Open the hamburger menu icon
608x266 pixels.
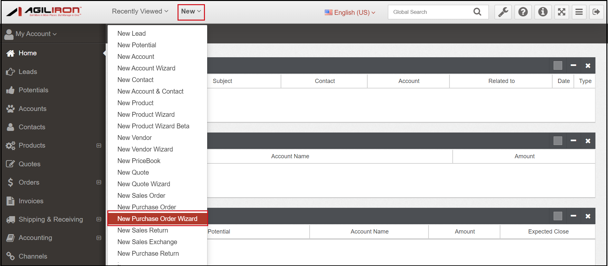click(579, 12)
